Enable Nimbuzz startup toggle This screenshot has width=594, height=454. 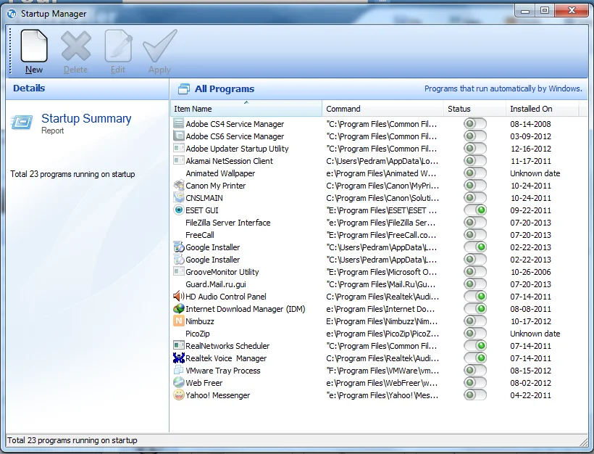(475, 321)
